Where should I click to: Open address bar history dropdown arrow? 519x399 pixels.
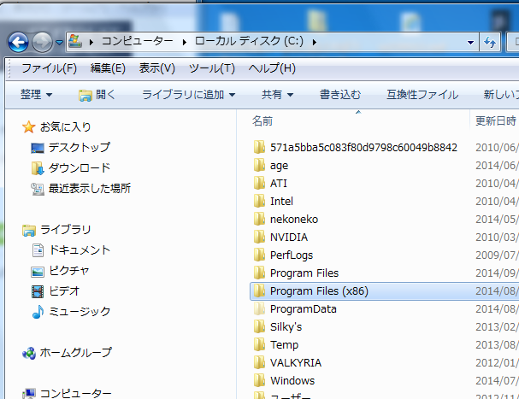click(x=470, y=43)
